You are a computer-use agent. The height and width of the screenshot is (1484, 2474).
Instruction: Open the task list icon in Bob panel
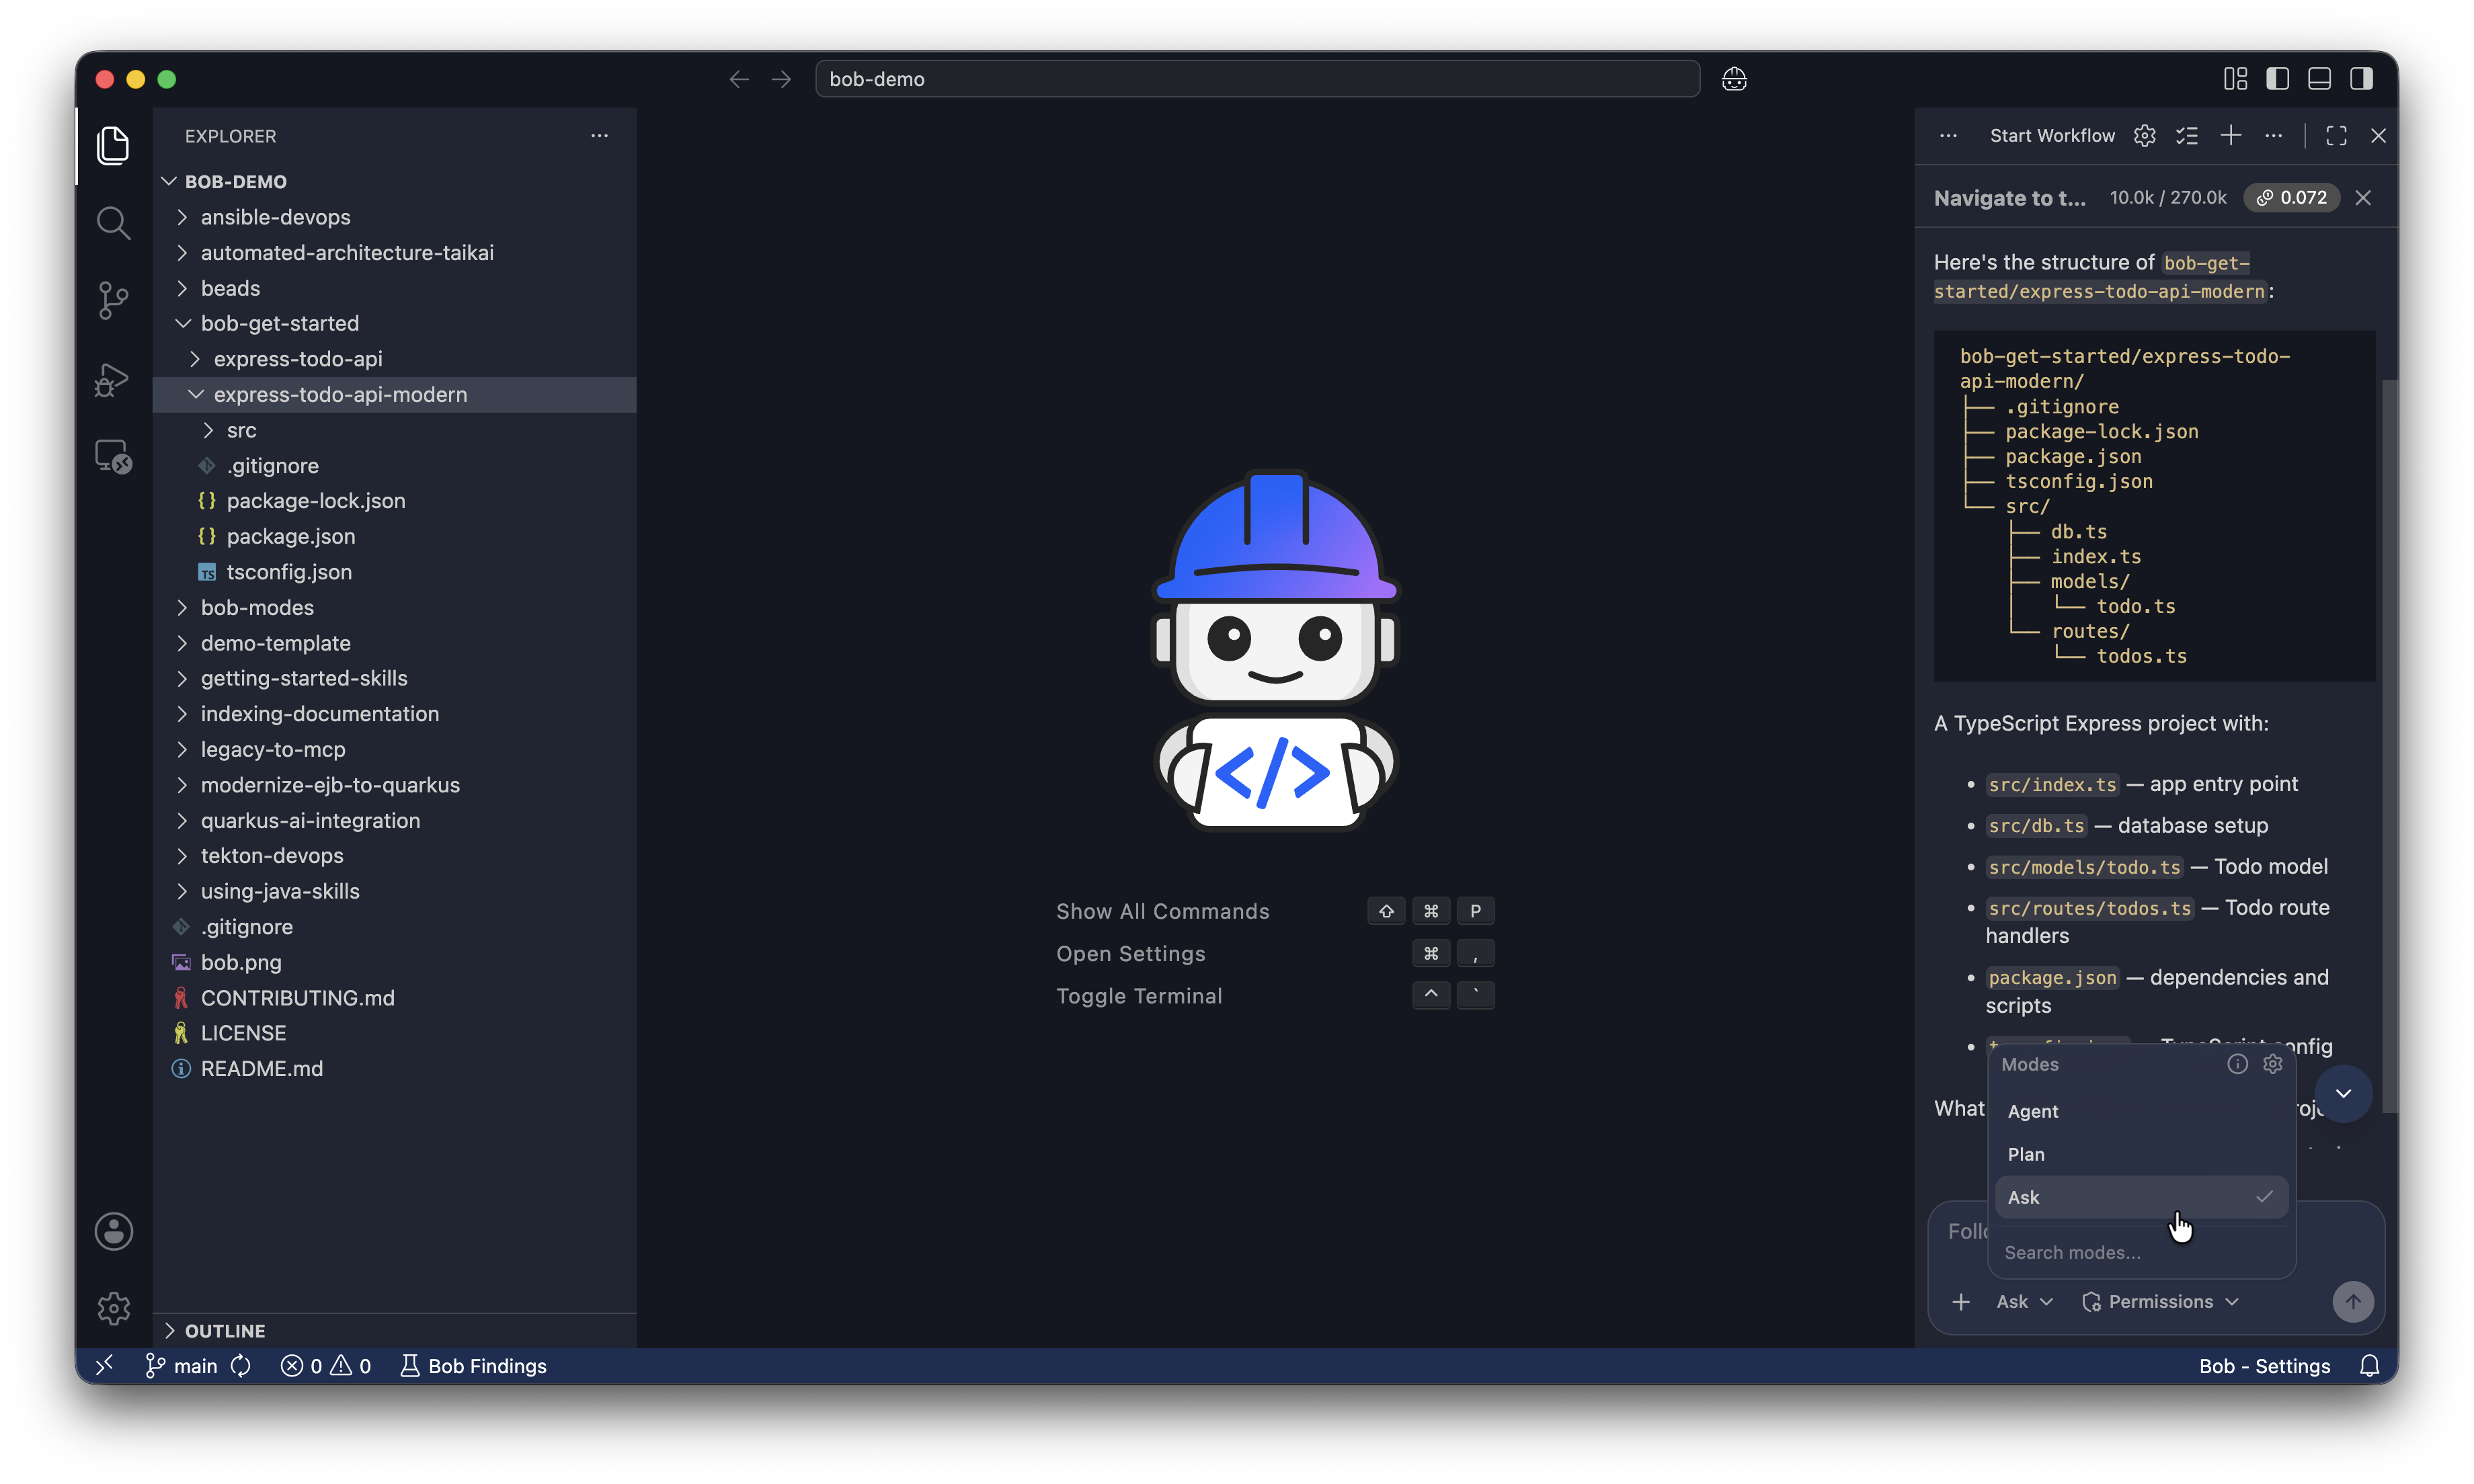[2187, 136]
